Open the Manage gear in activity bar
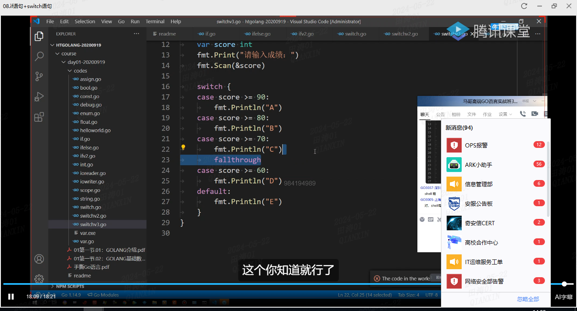 pyautogui.click(x=39, y=278)
